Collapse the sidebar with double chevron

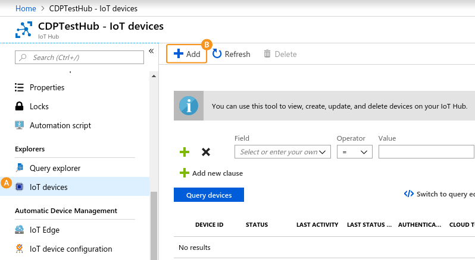151,51
